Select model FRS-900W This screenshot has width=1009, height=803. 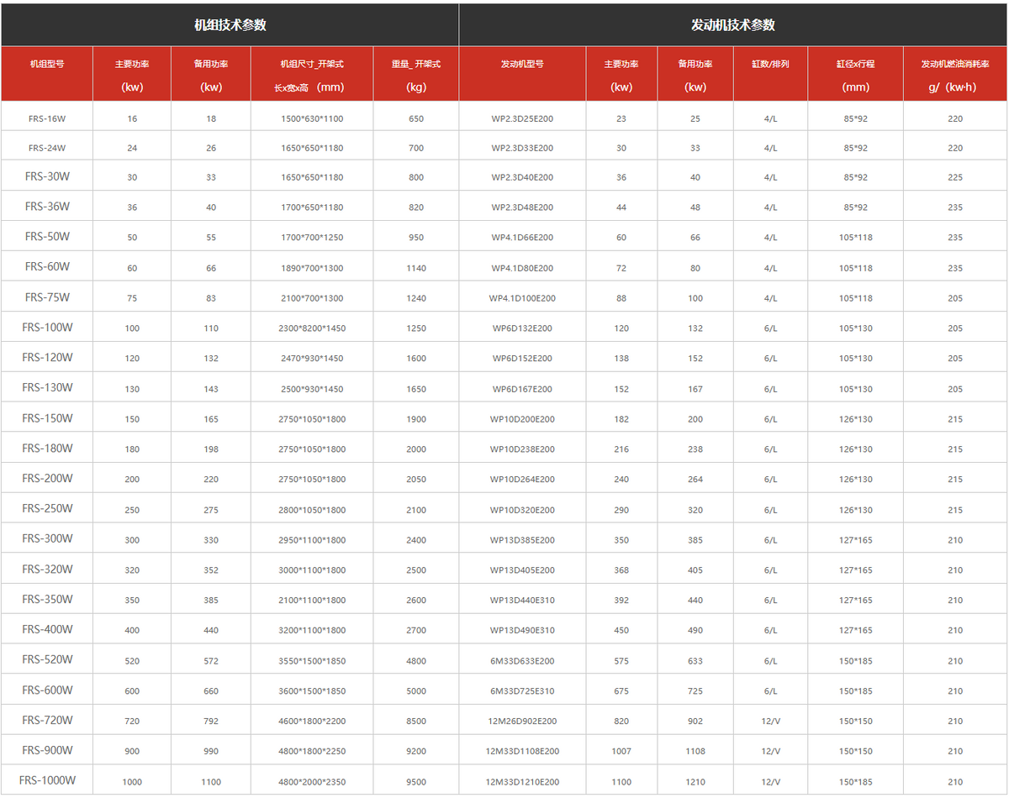pyautogui.click(x=47, y=751)
